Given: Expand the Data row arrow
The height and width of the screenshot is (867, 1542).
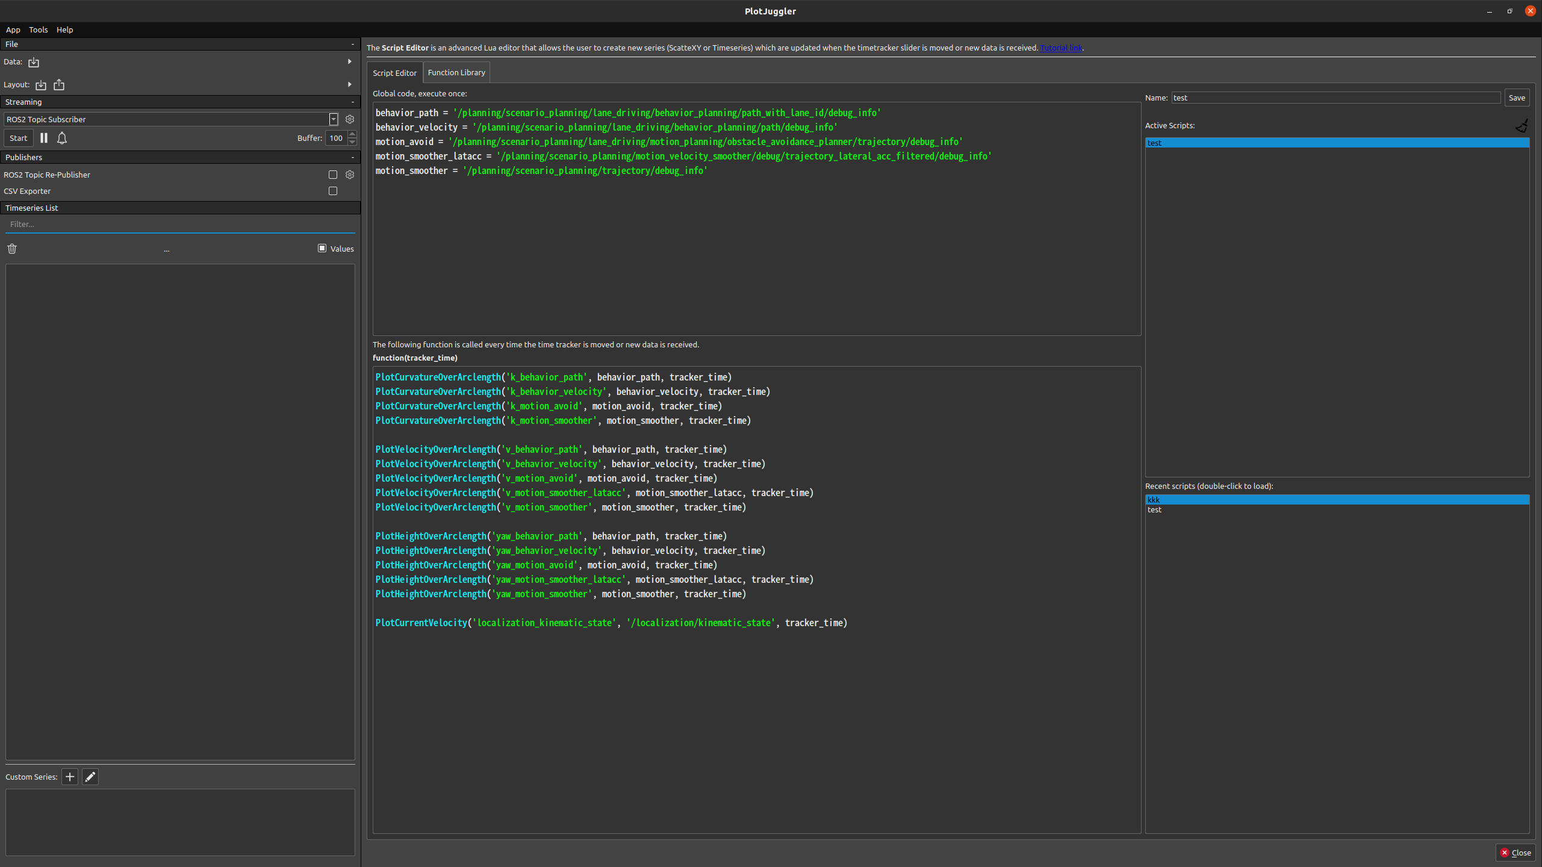Looking at the screenshot, I should [x=349, y=61].
